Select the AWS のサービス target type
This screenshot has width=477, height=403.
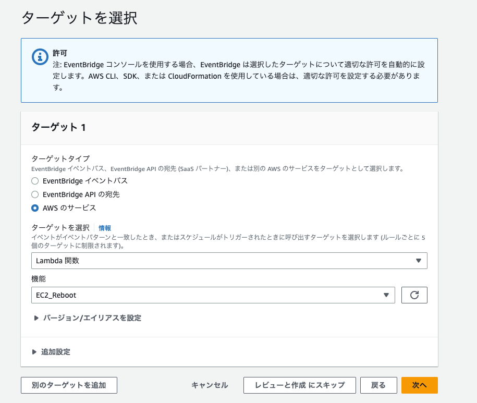[x=34, y=207]
